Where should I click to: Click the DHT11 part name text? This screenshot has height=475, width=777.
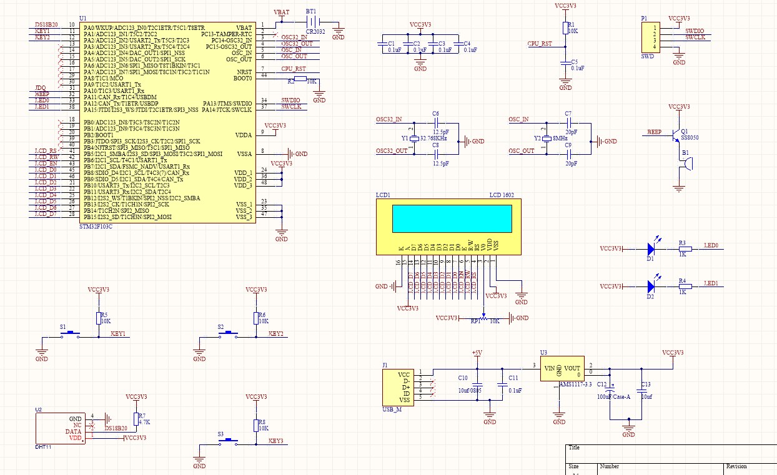[x=43, y=448]
